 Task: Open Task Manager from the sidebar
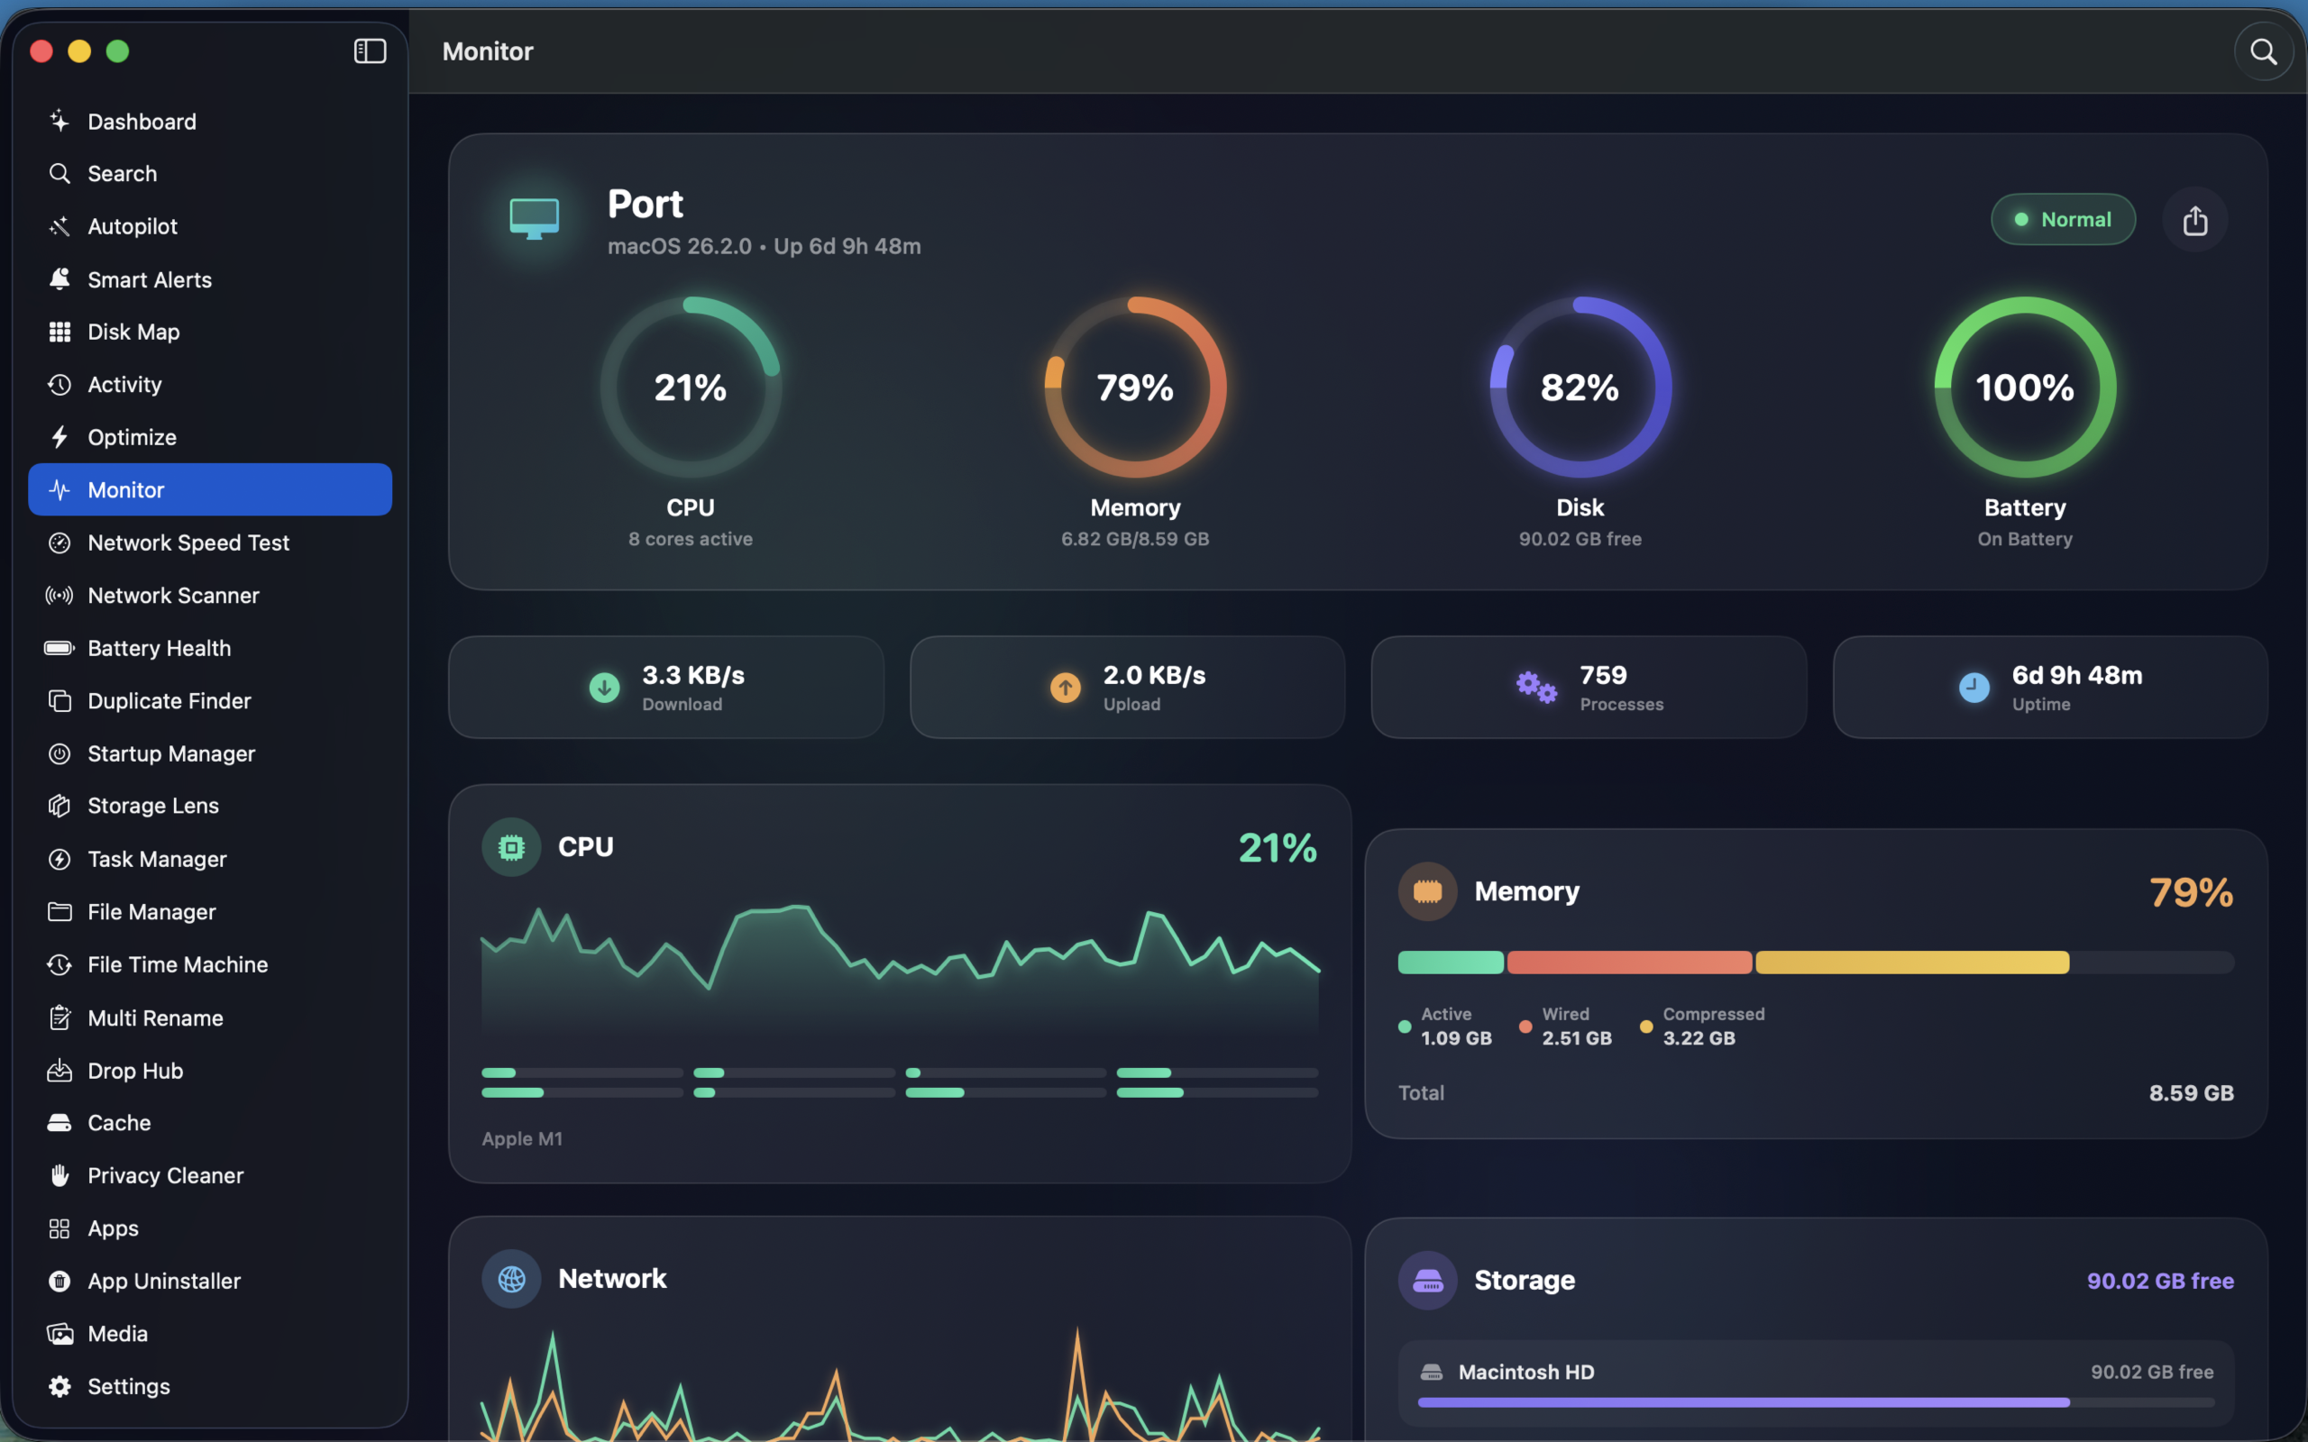[210, 859]
